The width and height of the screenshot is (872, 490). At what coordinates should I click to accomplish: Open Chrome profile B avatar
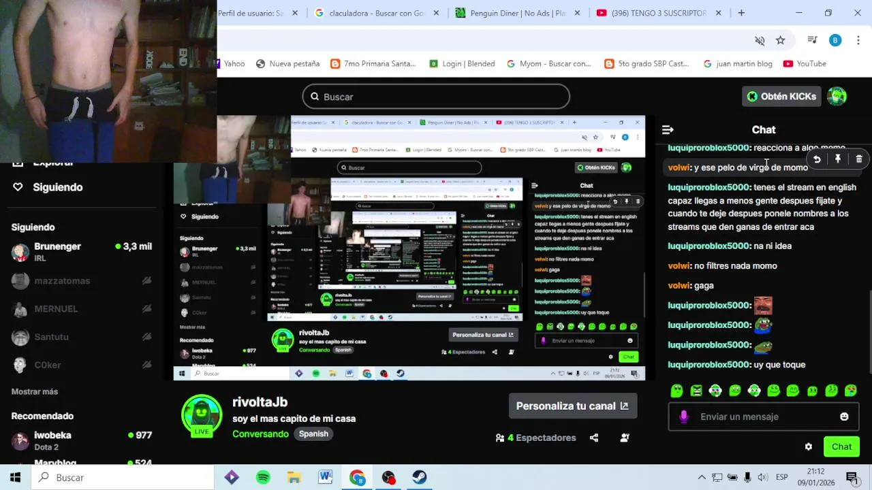point(835,40)
